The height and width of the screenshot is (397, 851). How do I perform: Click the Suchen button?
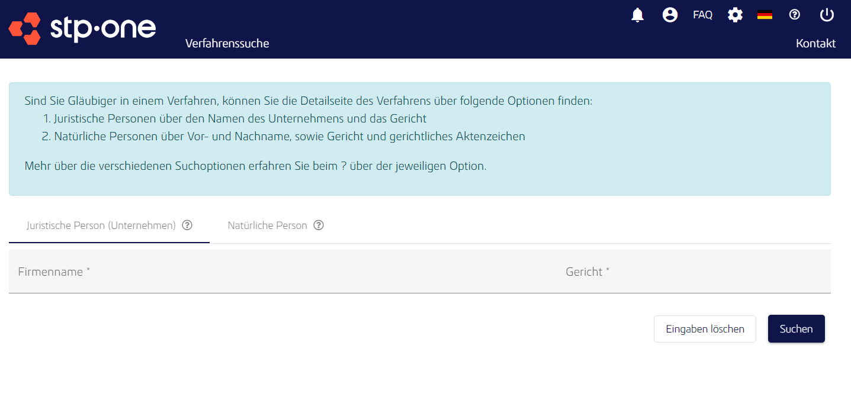tap(796, 328)
